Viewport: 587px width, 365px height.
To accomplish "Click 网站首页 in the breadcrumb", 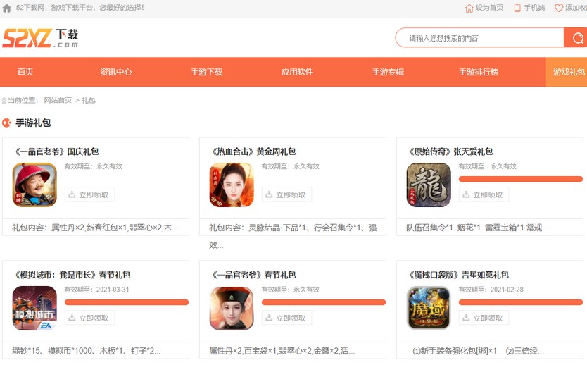I will tap(58, 101).
